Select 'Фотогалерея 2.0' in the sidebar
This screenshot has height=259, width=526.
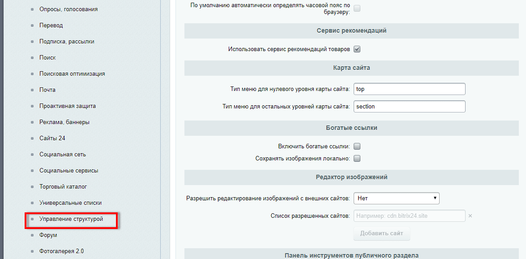pyautogui.click(x=61, y=251)
